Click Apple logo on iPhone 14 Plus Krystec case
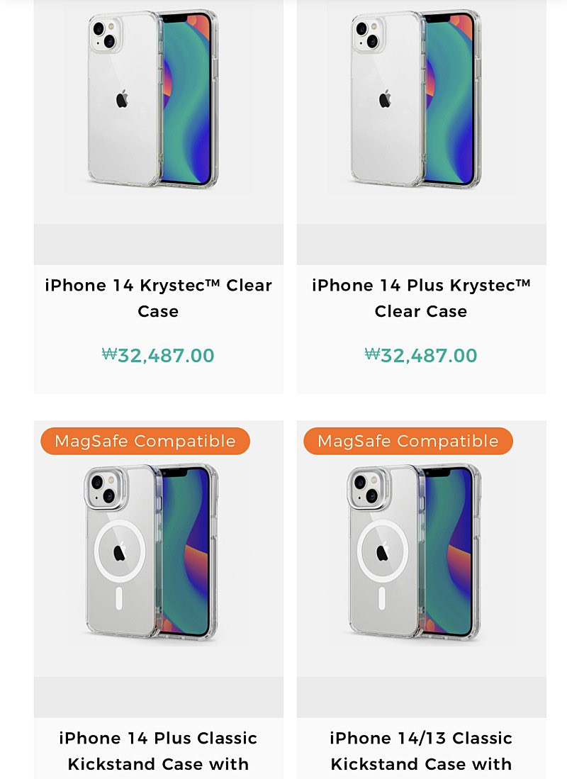Image resolution: width=567 pixels, height=779 pixels. 385,99
